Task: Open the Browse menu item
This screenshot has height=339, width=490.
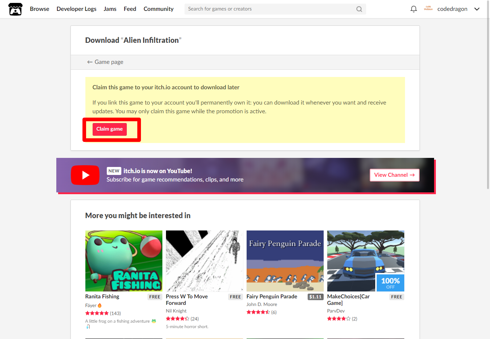Action: point(40,9)
